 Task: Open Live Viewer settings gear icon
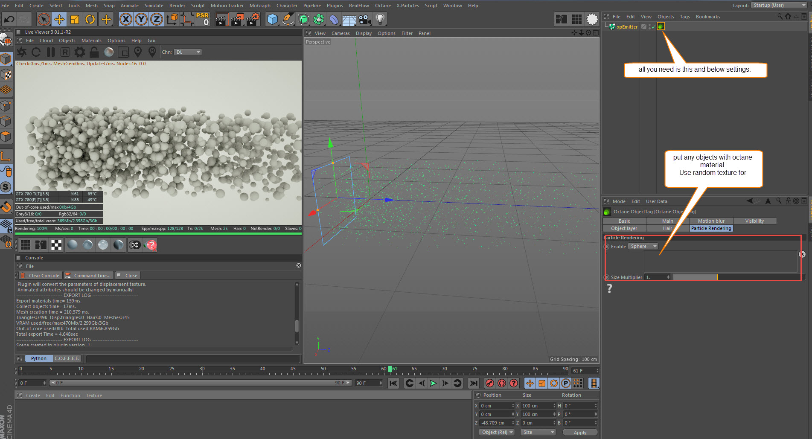(x=79, y=52)
